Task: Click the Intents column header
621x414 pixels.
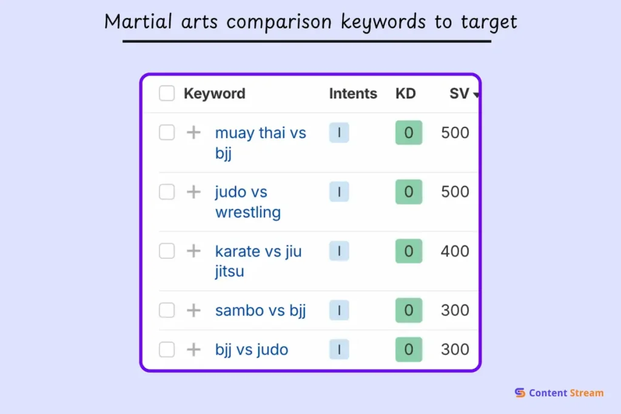Action: 352,93
